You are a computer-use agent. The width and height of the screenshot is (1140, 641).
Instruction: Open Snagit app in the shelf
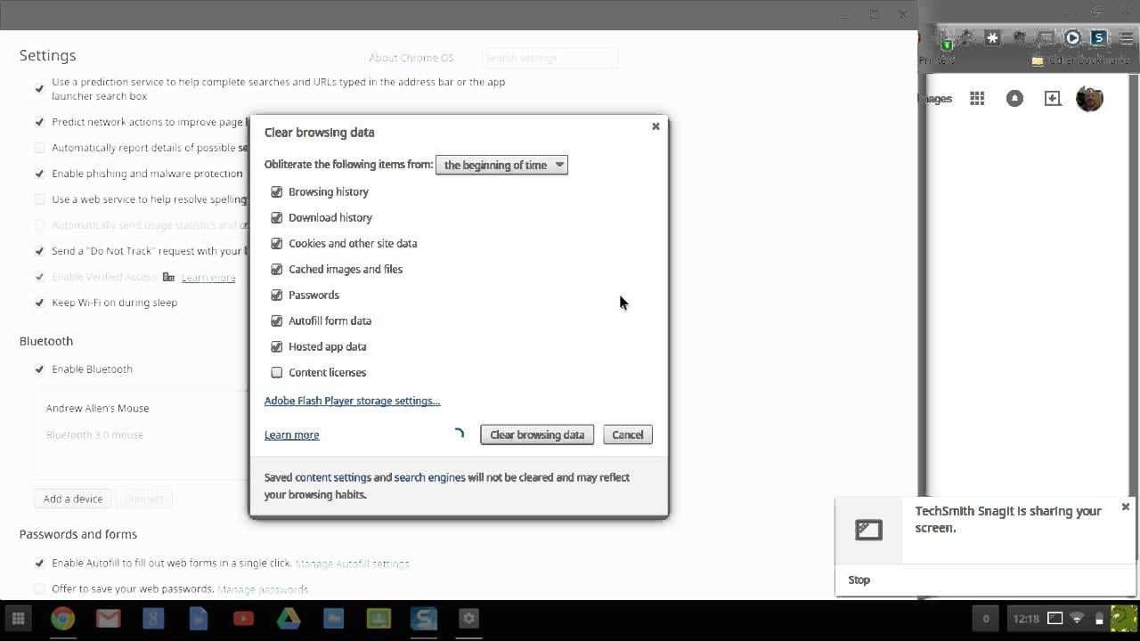click(x=424, y=619)
